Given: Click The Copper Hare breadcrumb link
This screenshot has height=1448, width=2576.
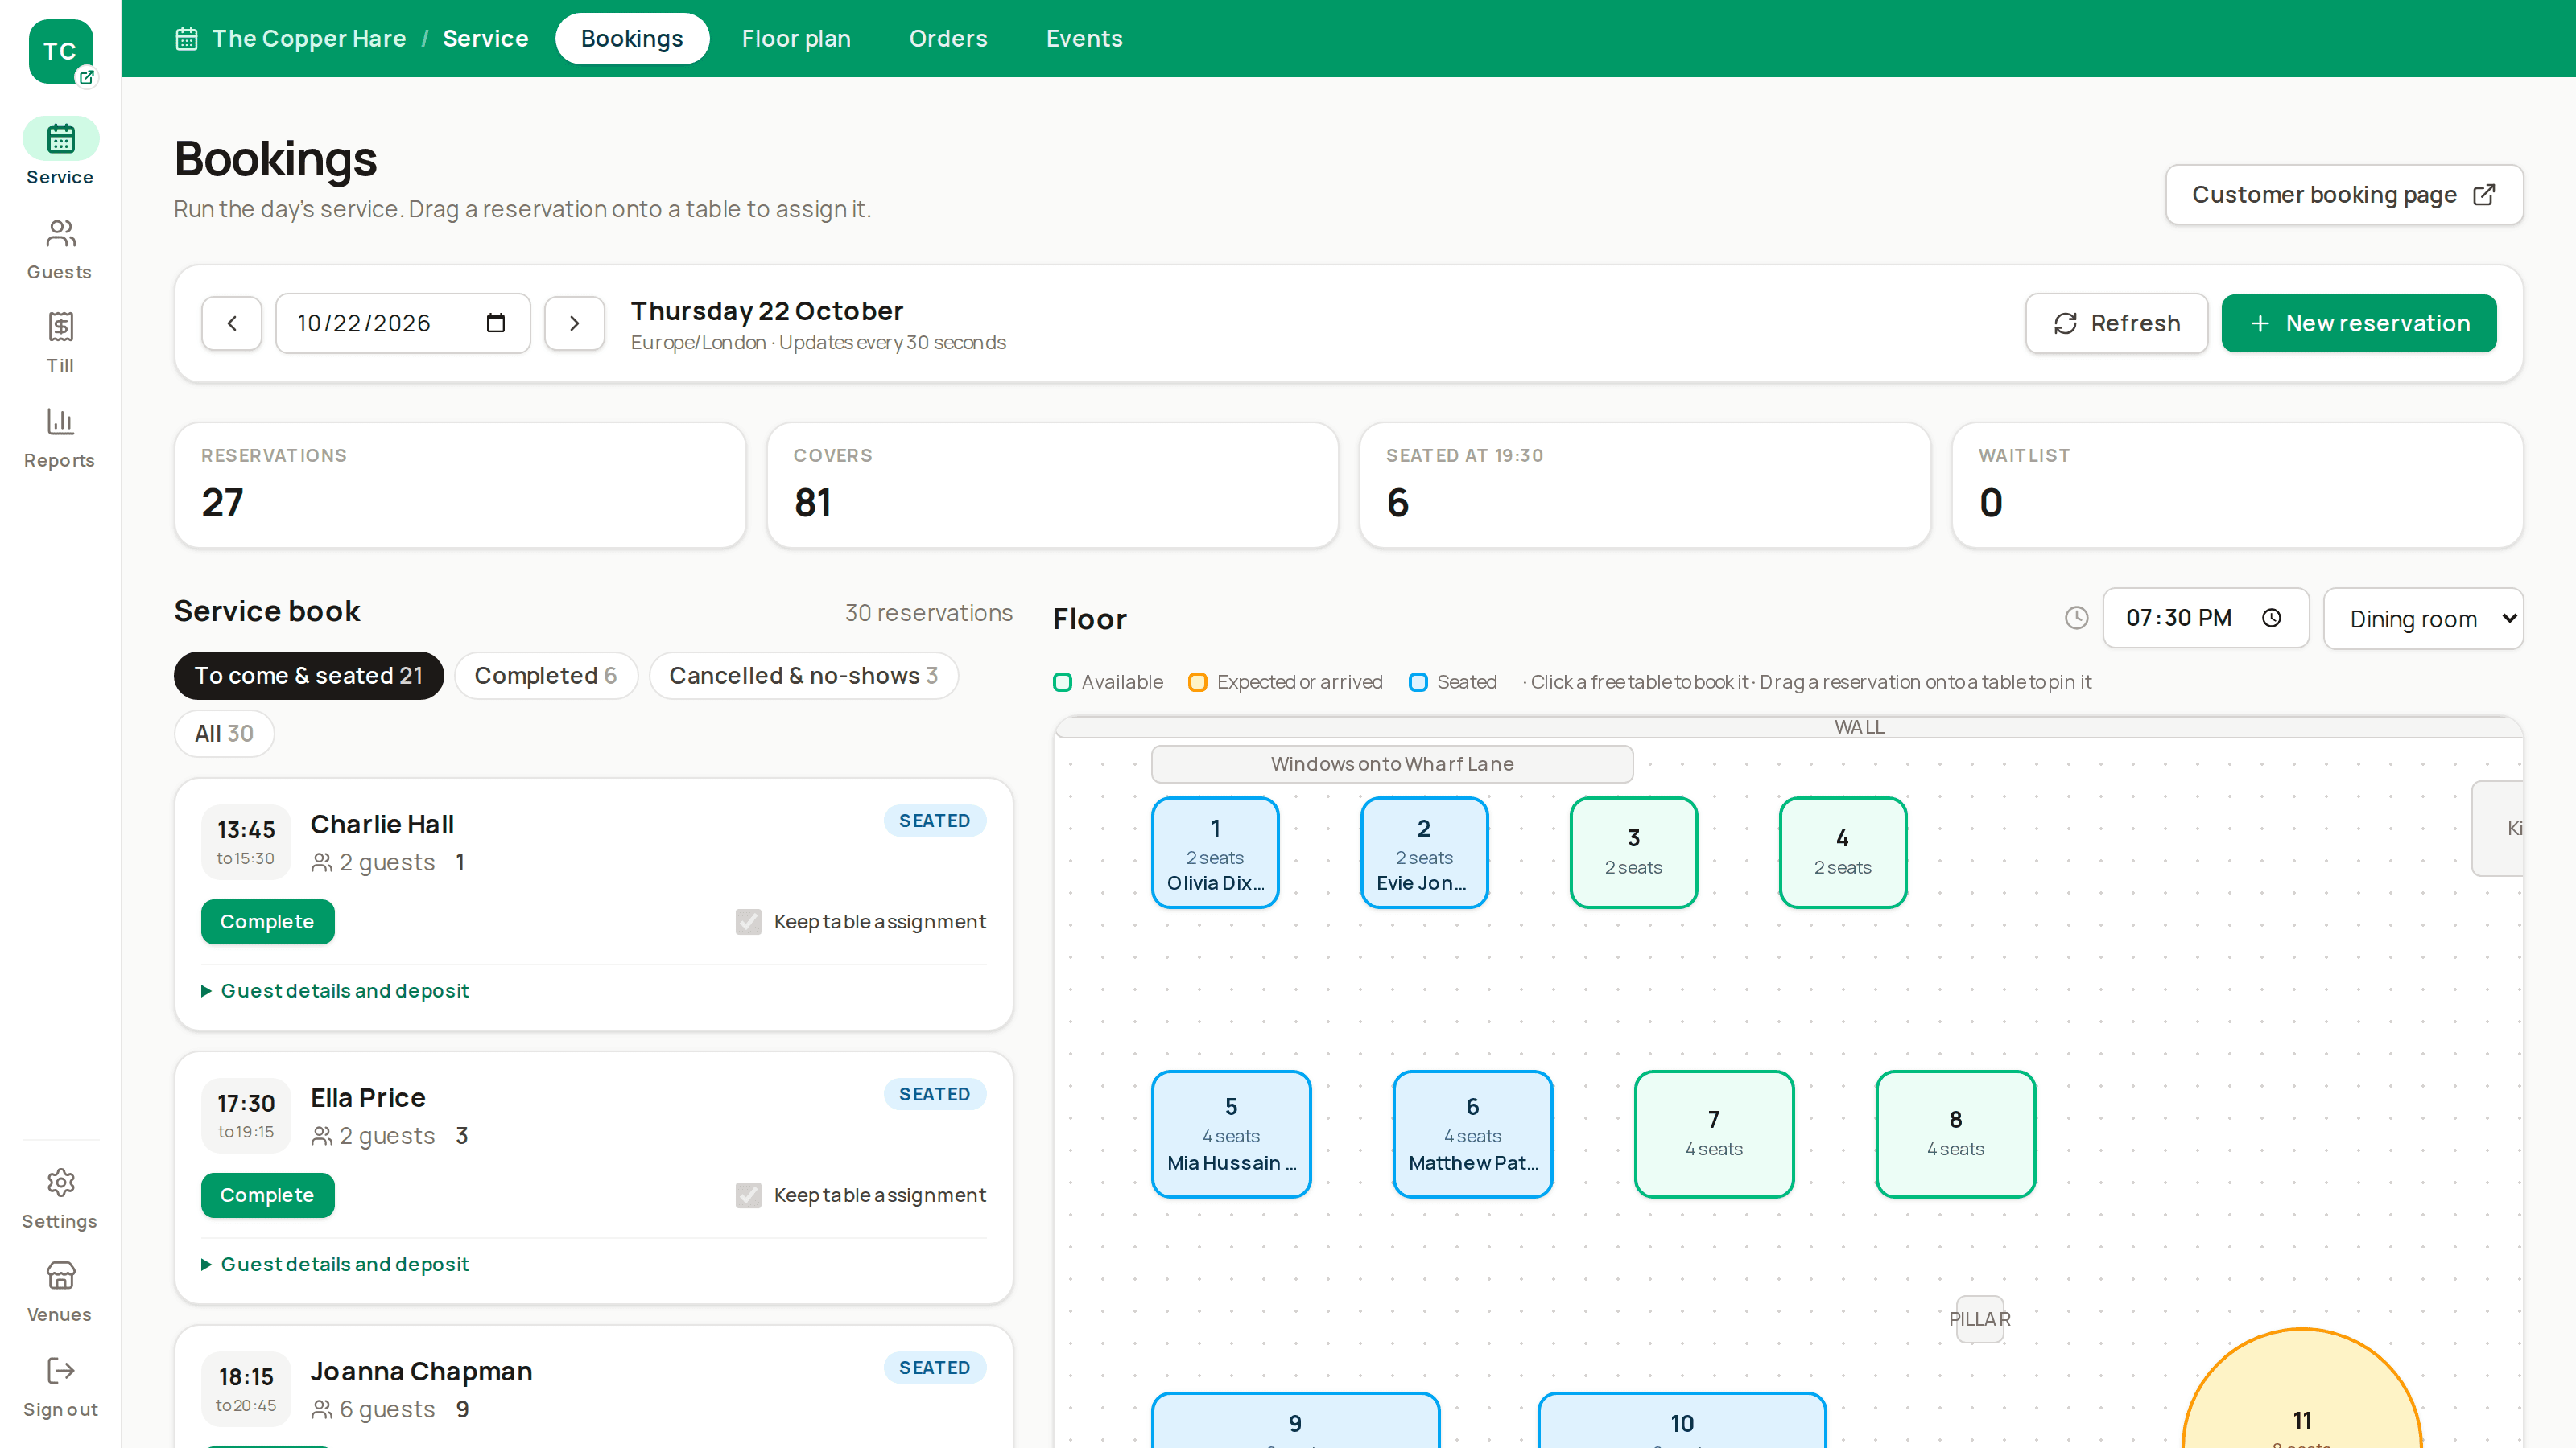Looking at the screenshot, I should coord(309,39).
